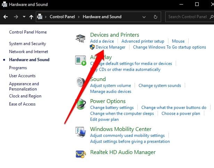Expand the address bar history dropdown
214x168 pixels.
pos(144,17)
